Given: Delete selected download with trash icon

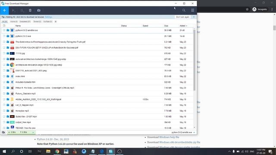Looking at the screenshot, I should (30, 10).
